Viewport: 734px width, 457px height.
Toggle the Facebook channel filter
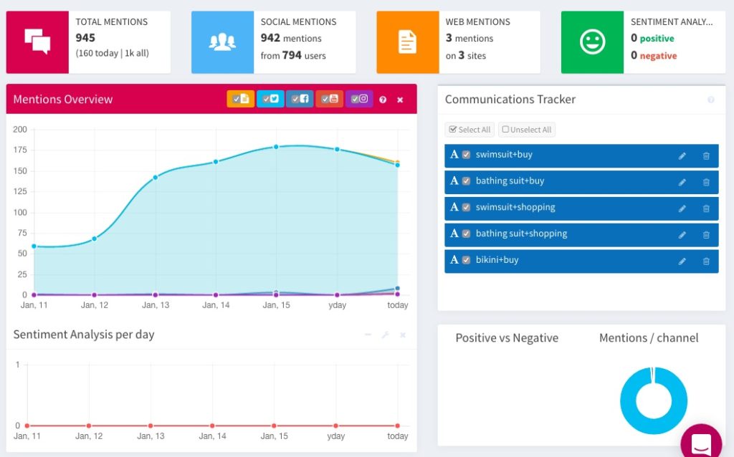tap(300, 99)
